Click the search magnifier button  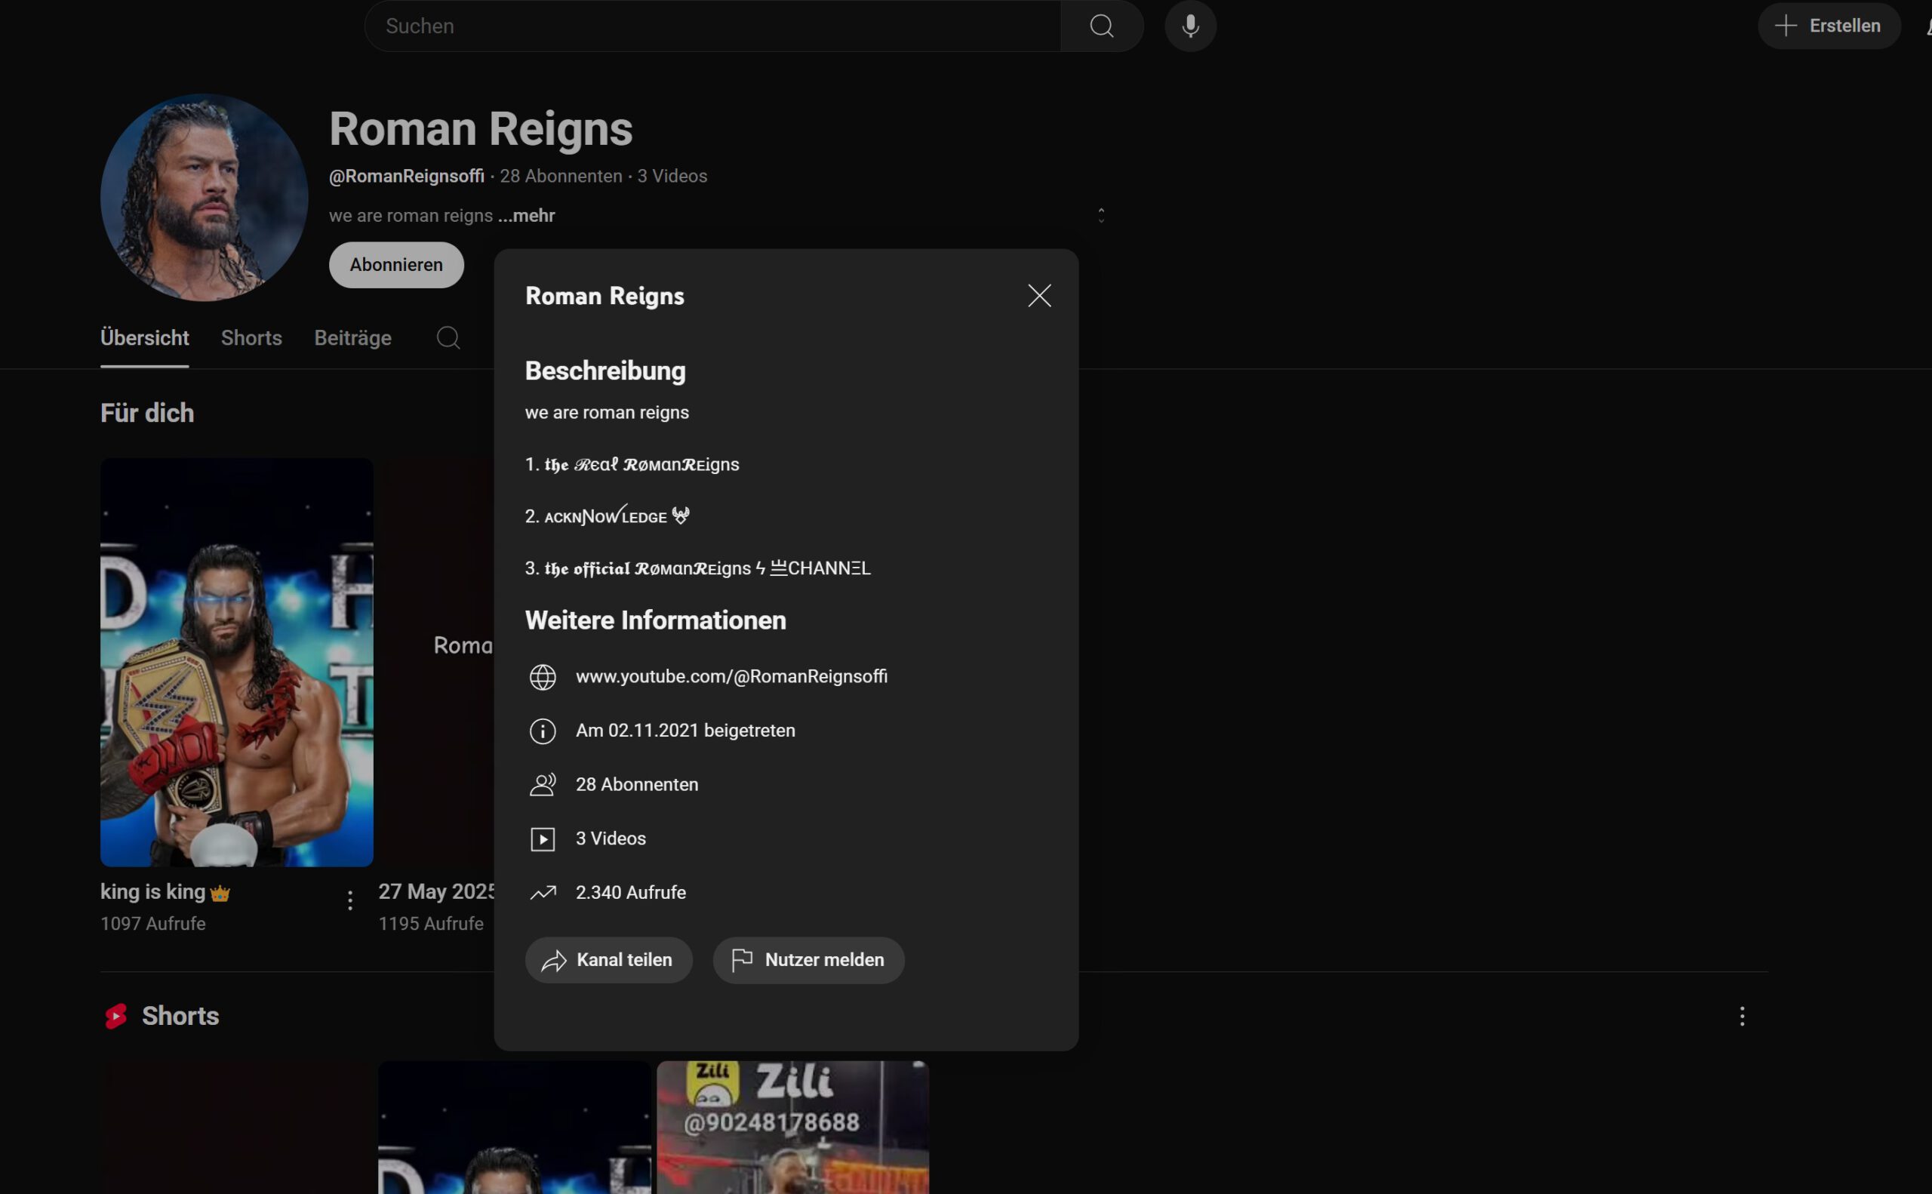click(x=1101, y=26)
